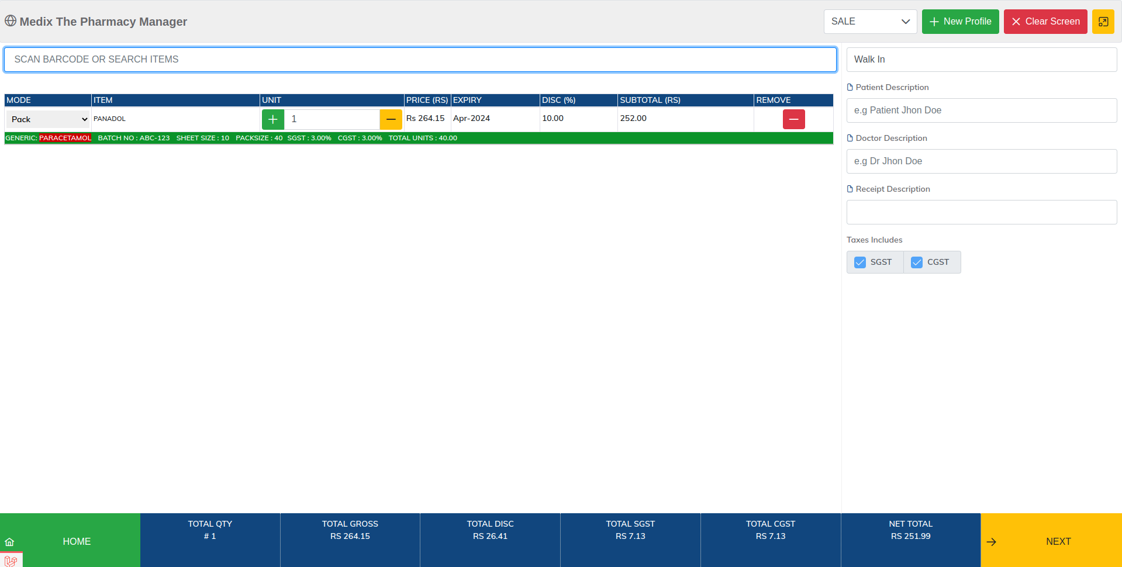Open the Pack mode dropdown

click(48, 119)
